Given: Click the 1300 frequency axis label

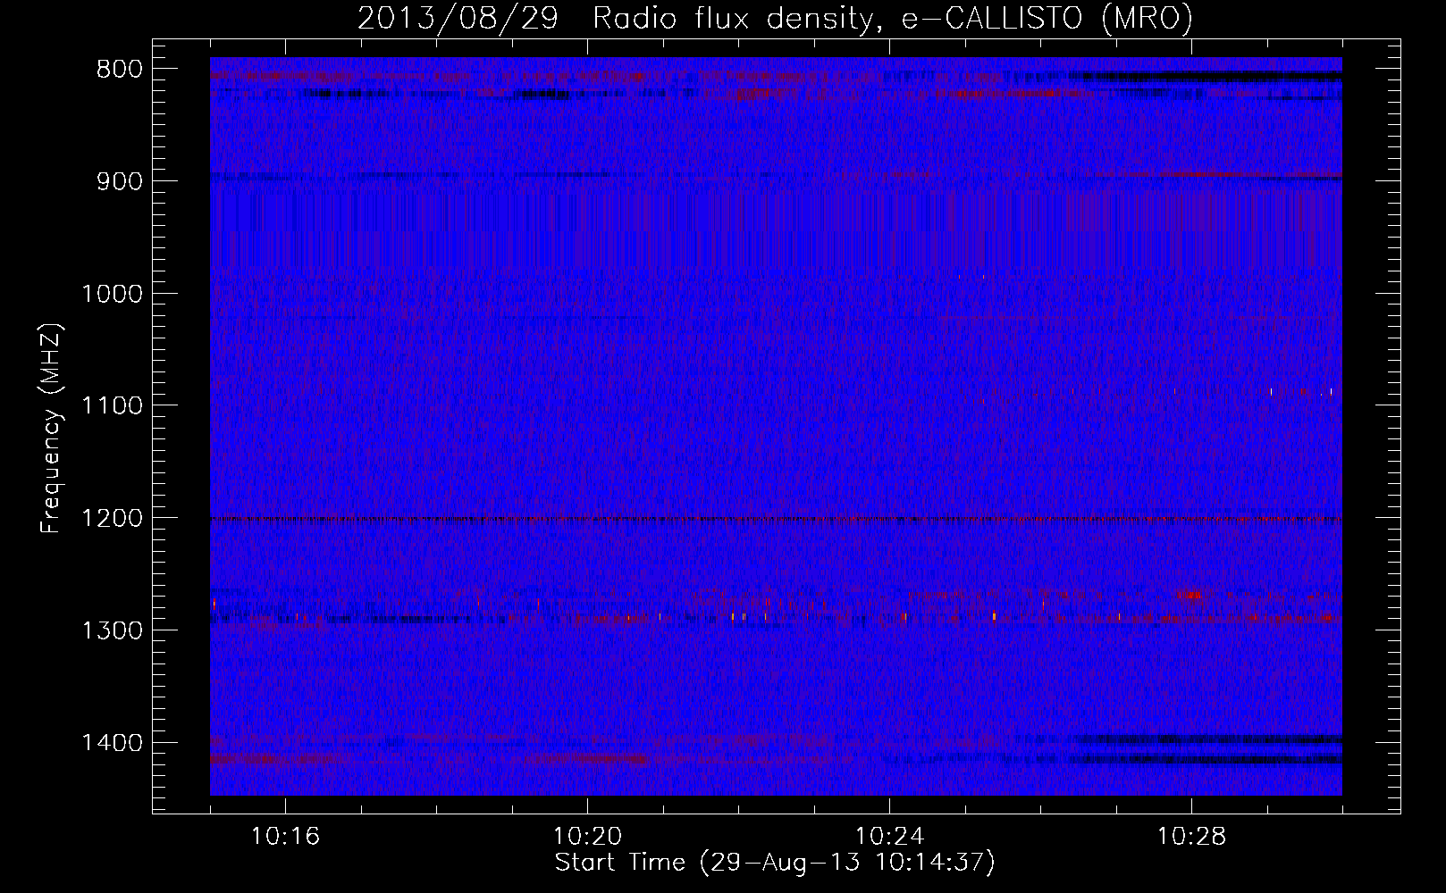Looking at the screenshot, I should tap(112, 631).
